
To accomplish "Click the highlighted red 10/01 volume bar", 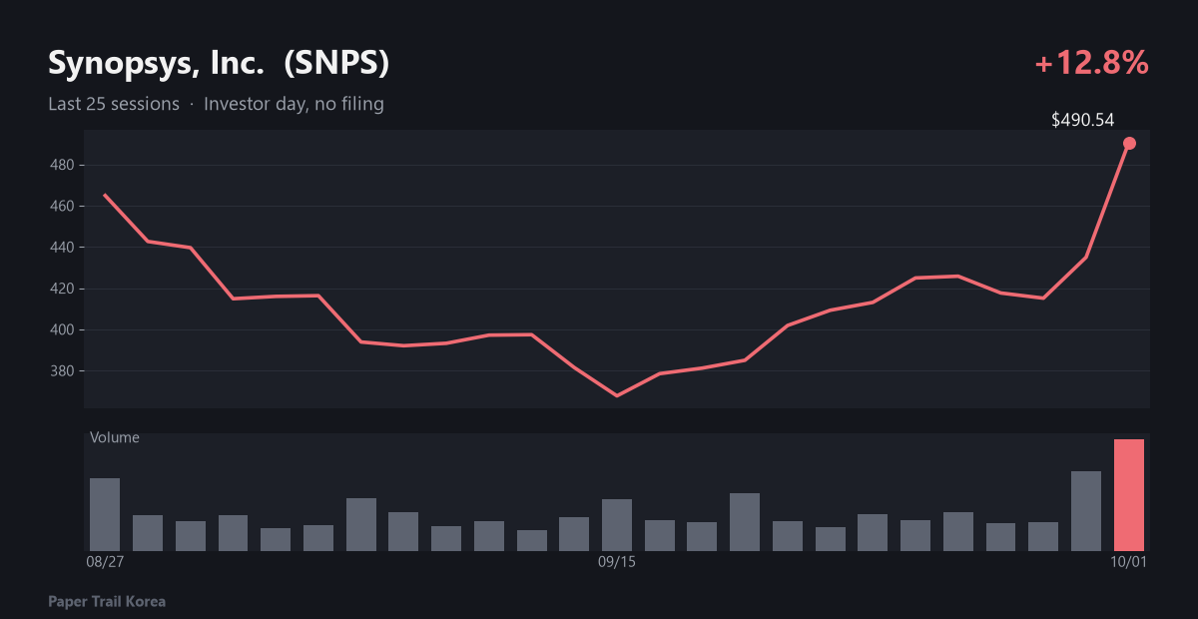I will click(x=1129, y=495).
